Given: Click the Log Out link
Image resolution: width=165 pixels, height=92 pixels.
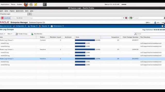Looking at the screenshot, I should (163, 22).
